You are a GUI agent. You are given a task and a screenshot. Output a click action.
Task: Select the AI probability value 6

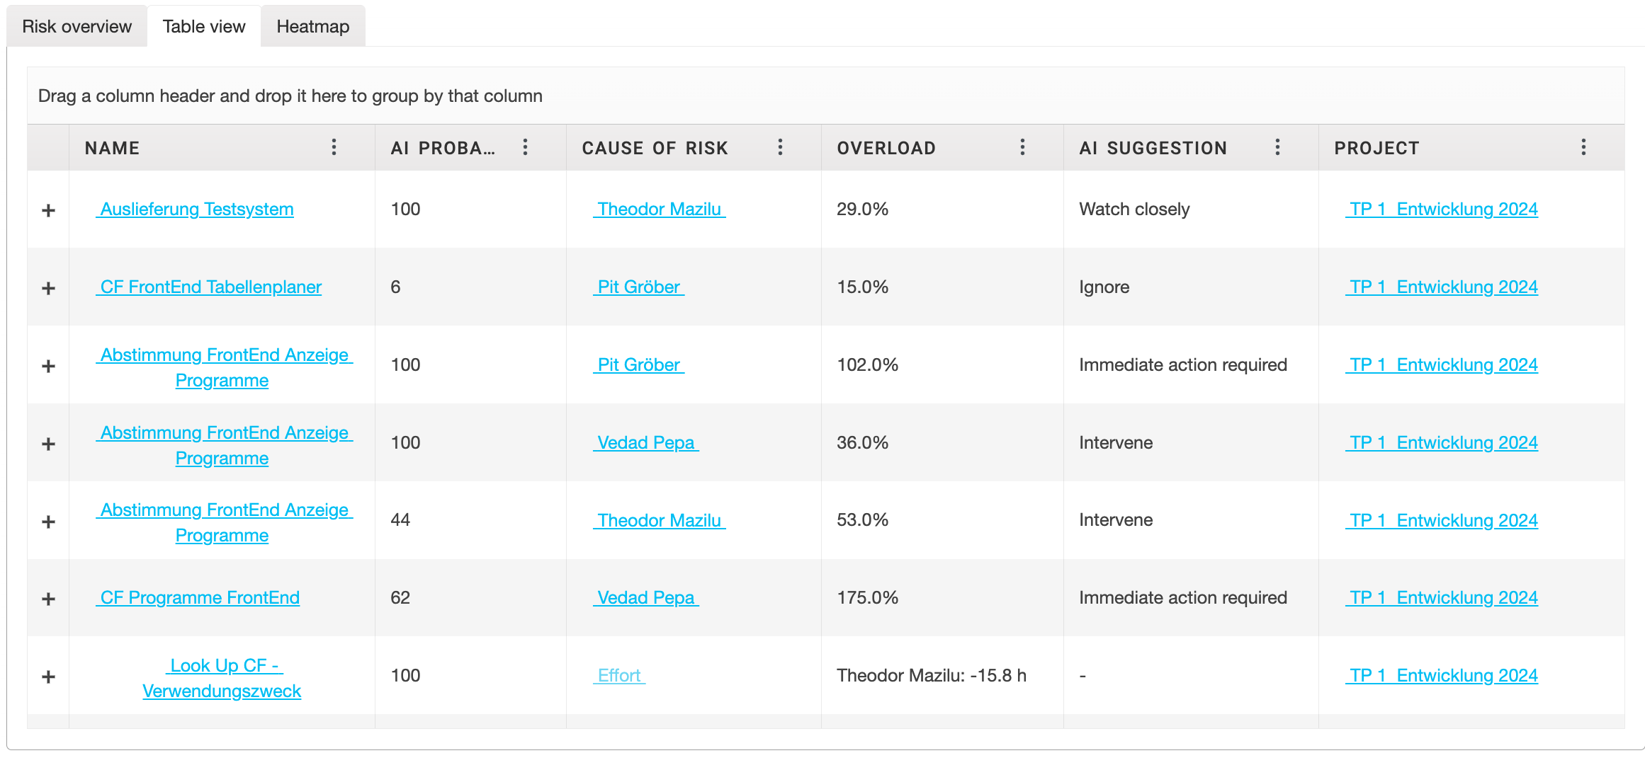pos(395,287)
